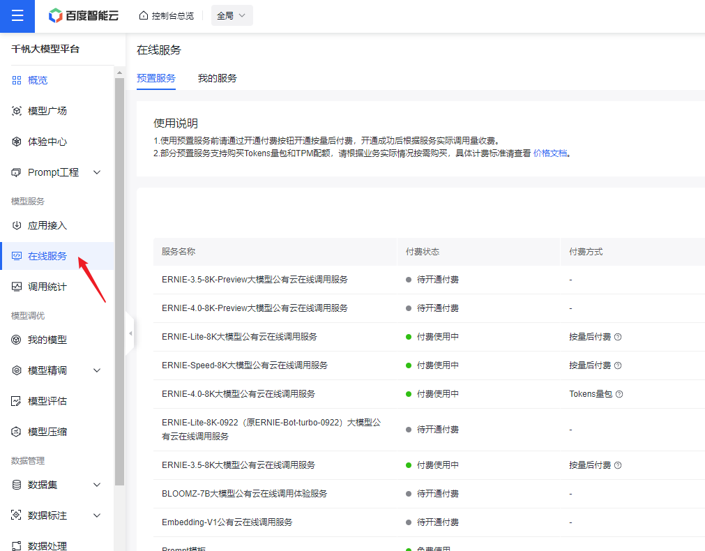
Task: Select ERNIE-3.5-8K大模型 service name
Action: [x=238, y=465]
